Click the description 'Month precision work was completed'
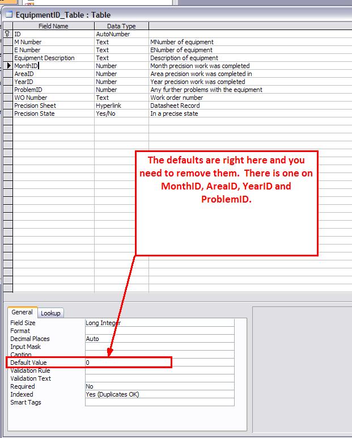 point(200,66)
